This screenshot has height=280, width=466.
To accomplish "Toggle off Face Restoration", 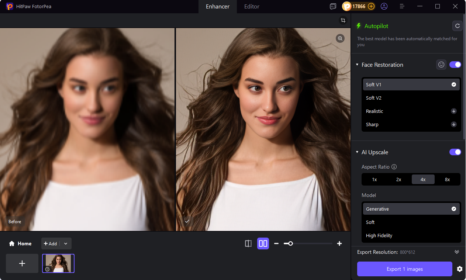I will [x=455, y=65].
